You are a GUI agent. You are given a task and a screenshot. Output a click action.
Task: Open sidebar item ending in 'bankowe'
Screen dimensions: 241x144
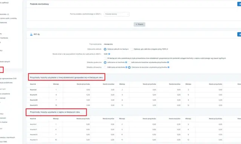pos(4,38)
